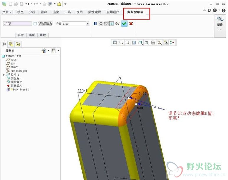Show the Favorites navigator tab
The image size is (228, 180).
(x=18, y=44)
